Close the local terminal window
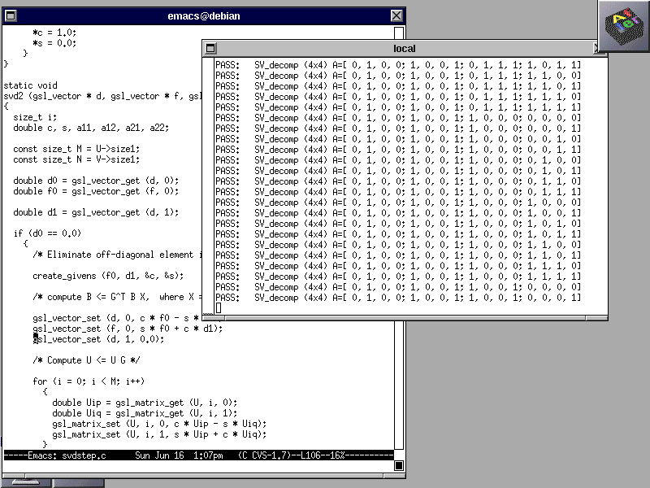The width and height of the screenshot is (650, 488). 600,49
